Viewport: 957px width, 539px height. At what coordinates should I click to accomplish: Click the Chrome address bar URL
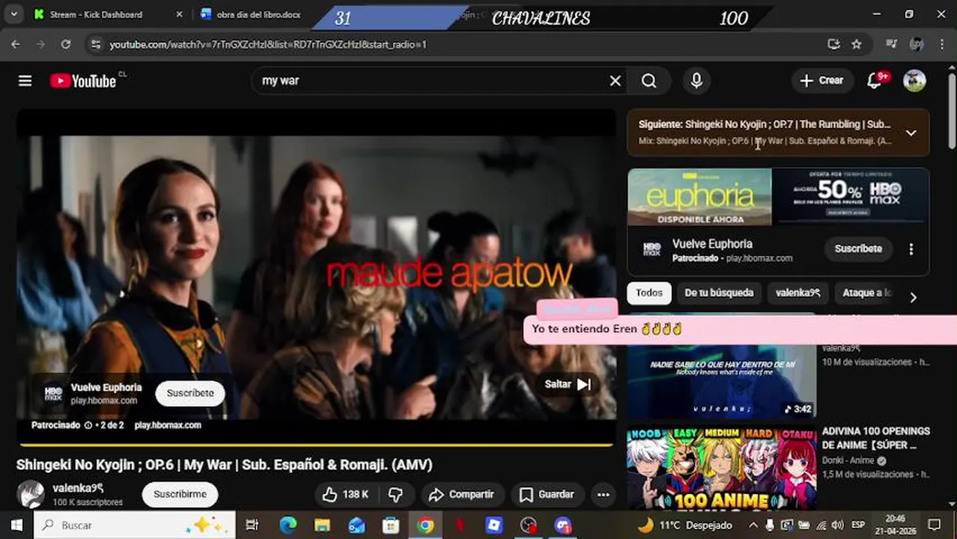point(268,44)
